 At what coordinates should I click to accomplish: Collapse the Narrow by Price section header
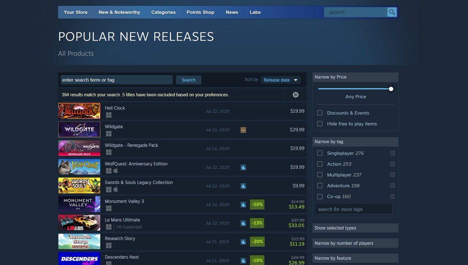click(355, 77)
